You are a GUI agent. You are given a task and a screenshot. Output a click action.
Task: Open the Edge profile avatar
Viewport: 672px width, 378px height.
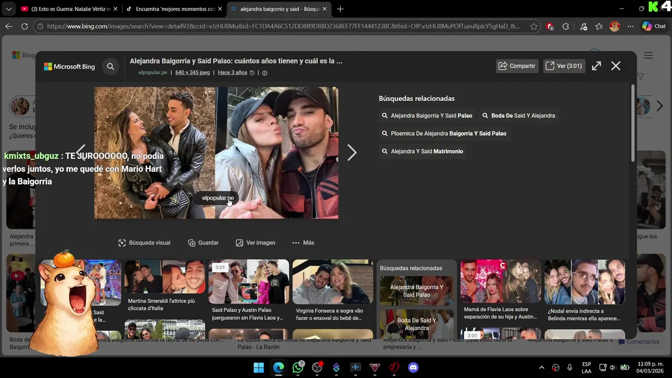[614, 26]
